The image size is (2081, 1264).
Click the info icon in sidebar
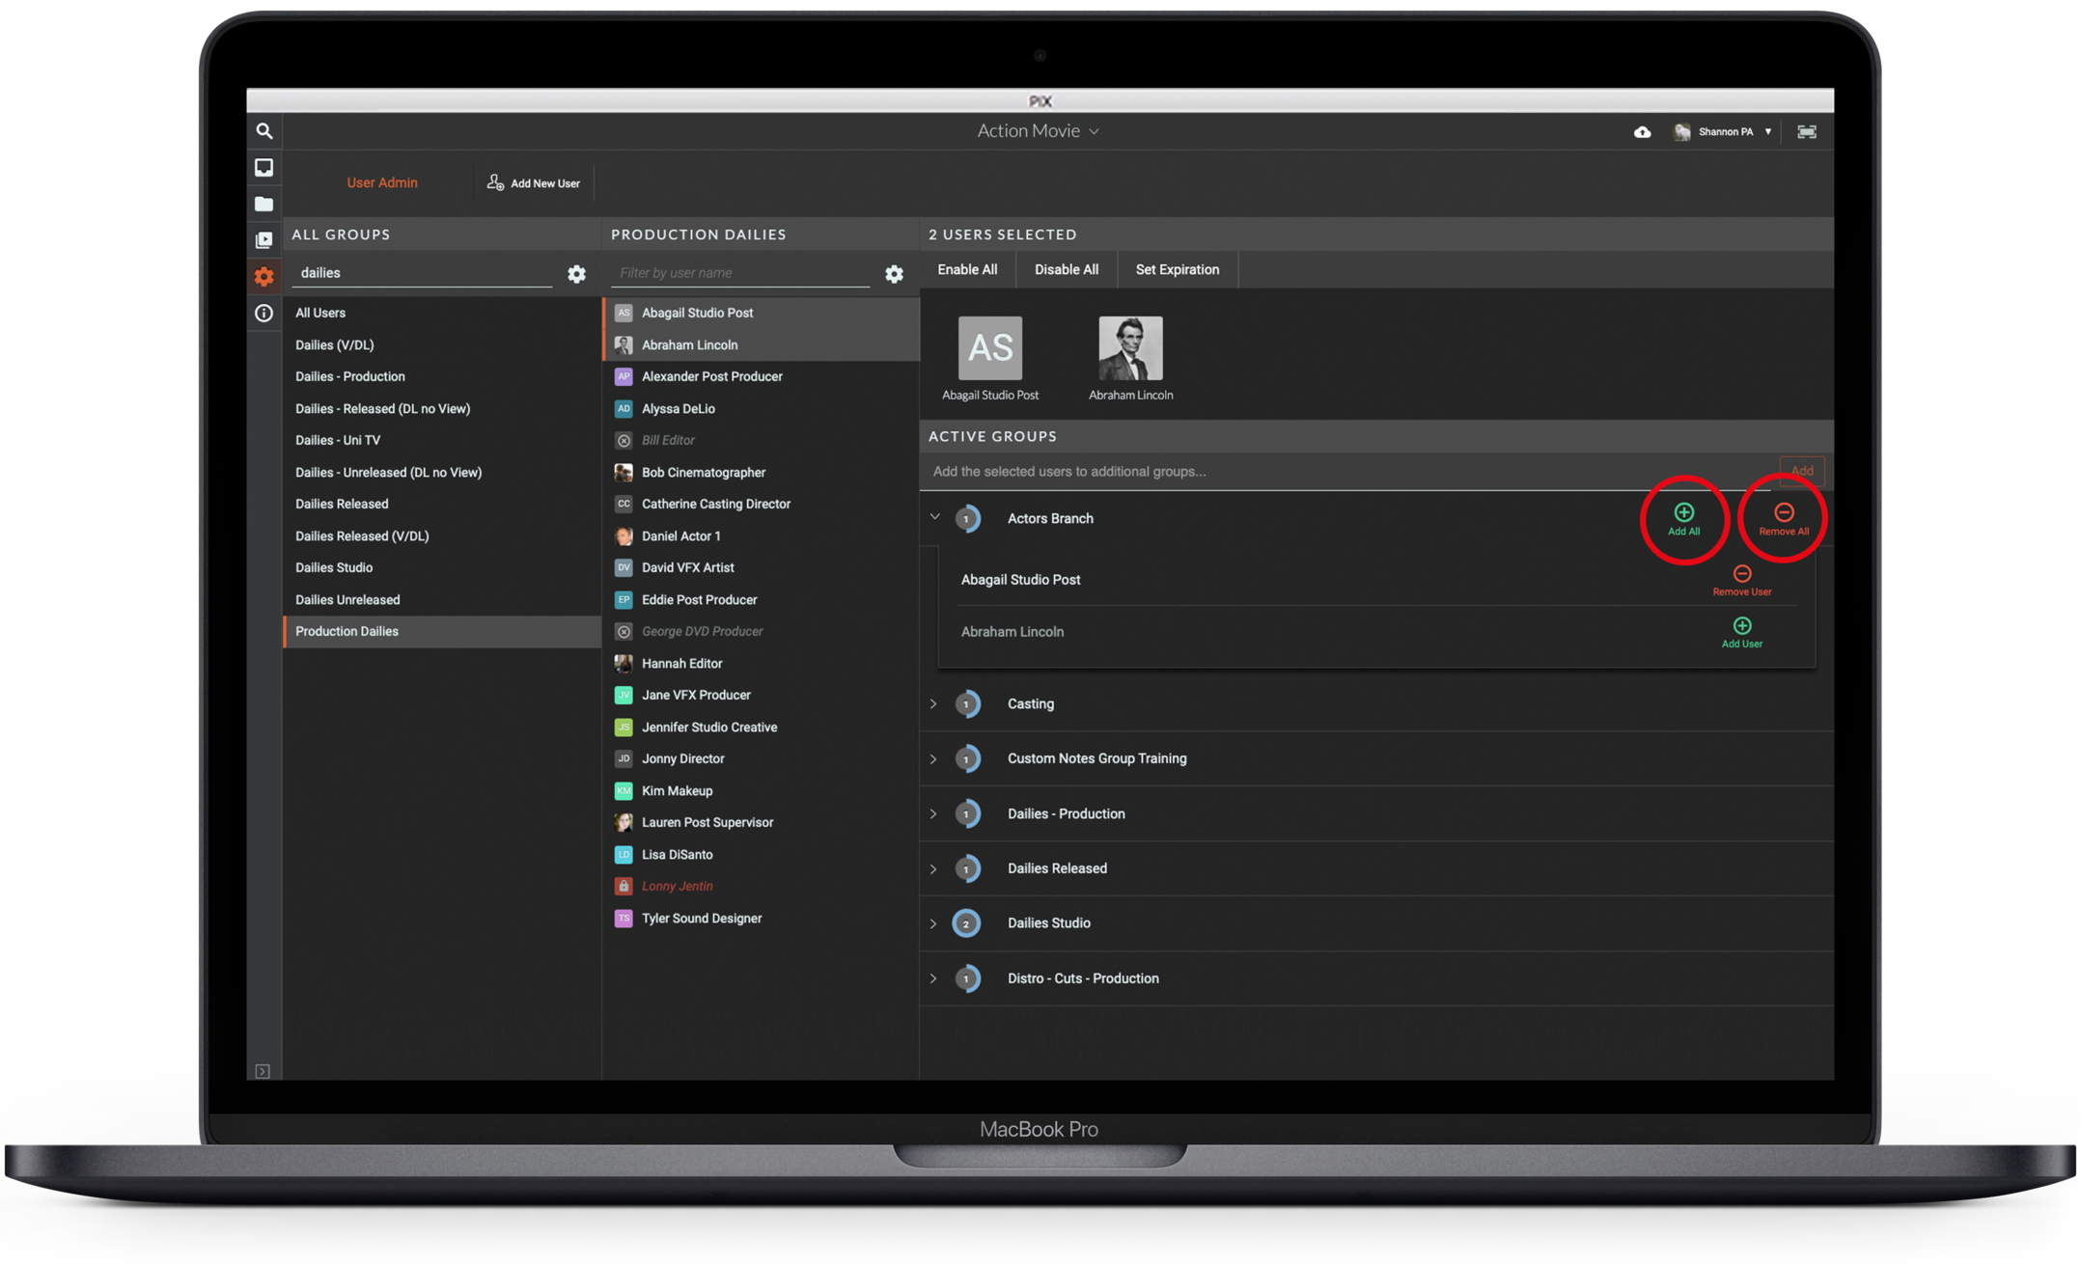264,313
